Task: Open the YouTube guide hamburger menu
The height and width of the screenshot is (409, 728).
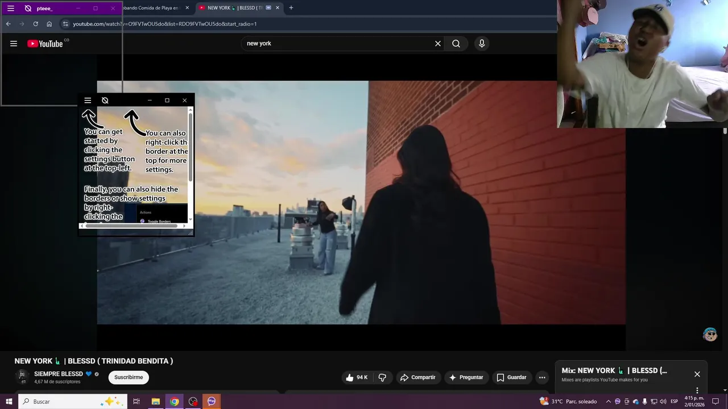Action: (x=14, y=44)
